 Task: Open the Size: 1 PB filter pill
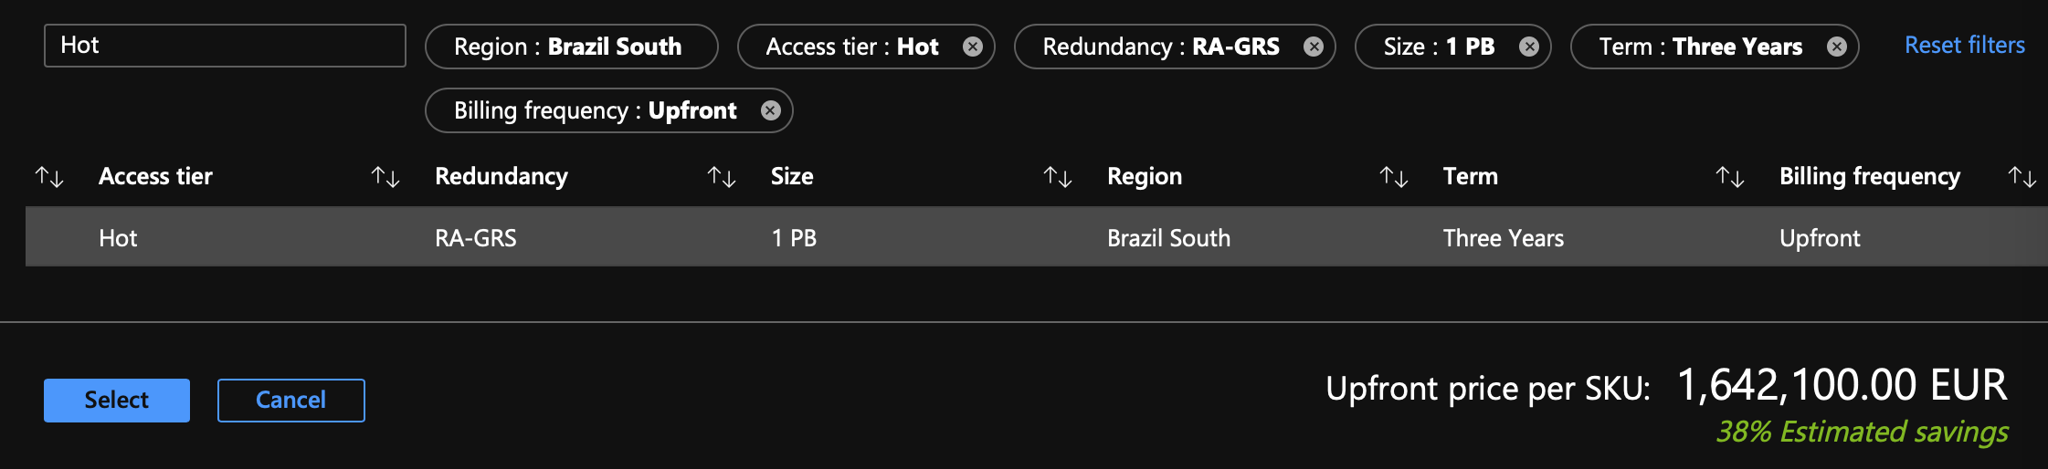pyautogui.click(x=1439, y=47)
